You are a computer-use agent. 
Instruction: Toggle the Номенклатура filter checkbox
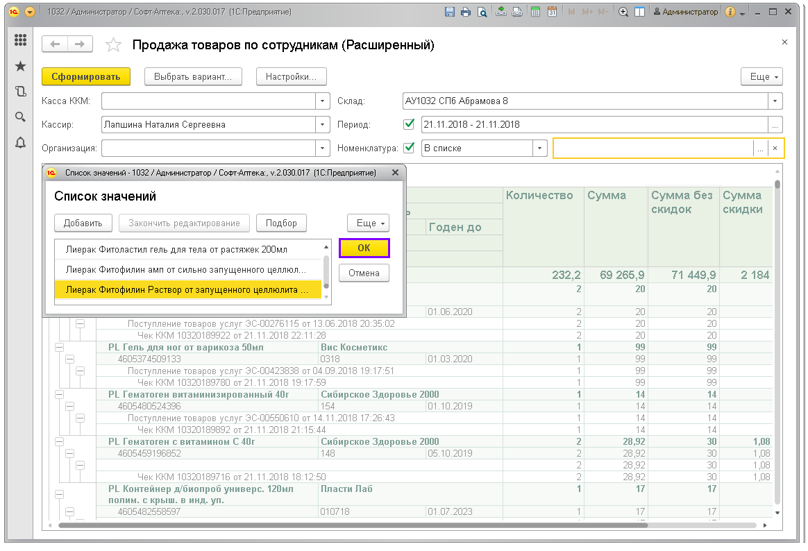409,148
